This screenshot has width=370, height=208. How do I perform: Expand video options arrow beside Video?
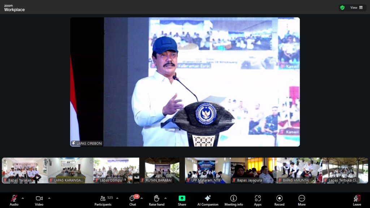click(49, 198)
